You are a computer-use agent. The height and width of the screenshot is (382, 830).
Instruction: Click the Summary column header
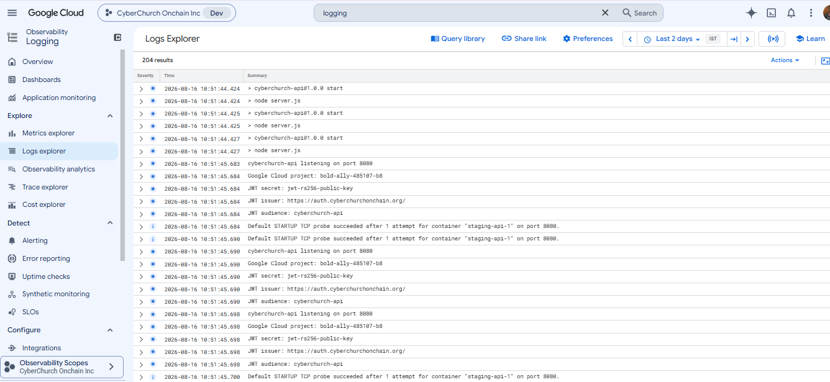257,76
